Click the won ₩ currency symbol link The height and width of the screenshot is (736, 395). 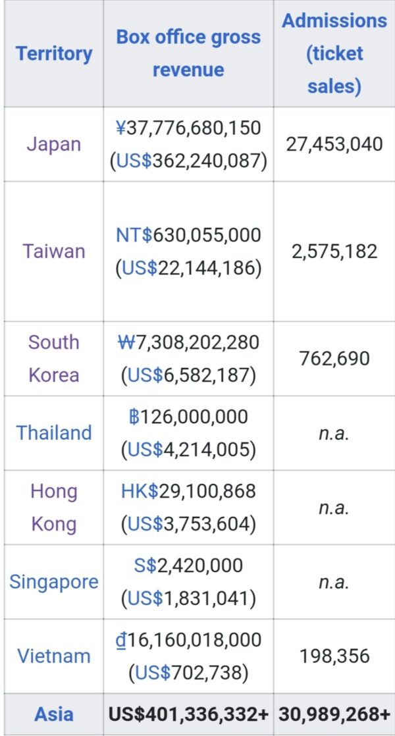point(124,342)
